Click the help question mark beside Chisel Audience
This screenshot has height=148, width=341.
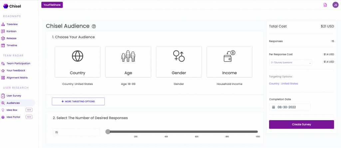tap(94, 26)
